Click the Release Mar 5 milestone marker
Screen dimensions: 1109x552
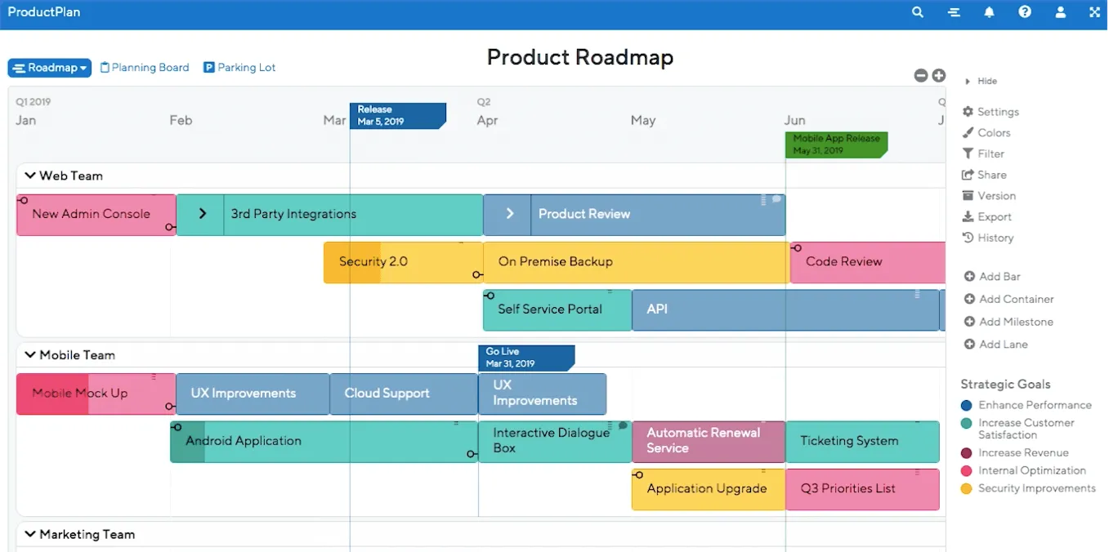coord(398,116)
